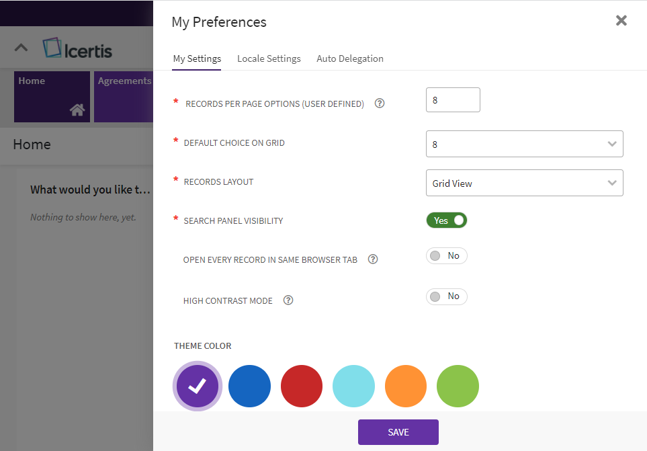Click the Home tile house icon
This screenshot has height=451, width=647.
77,110
